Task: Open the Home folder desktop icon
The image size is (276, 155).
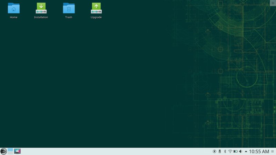Action: coord(13,8)
